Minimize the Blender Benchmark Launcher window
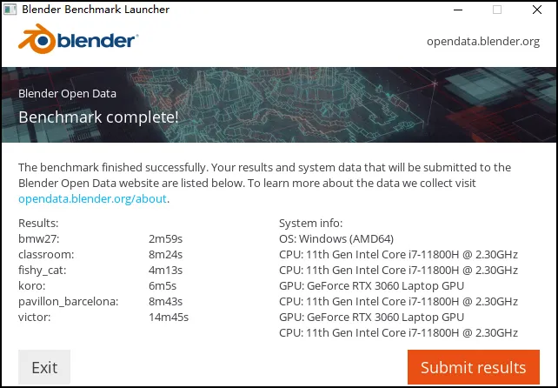This screenshot has height=388, width=558. pos(458,10)
